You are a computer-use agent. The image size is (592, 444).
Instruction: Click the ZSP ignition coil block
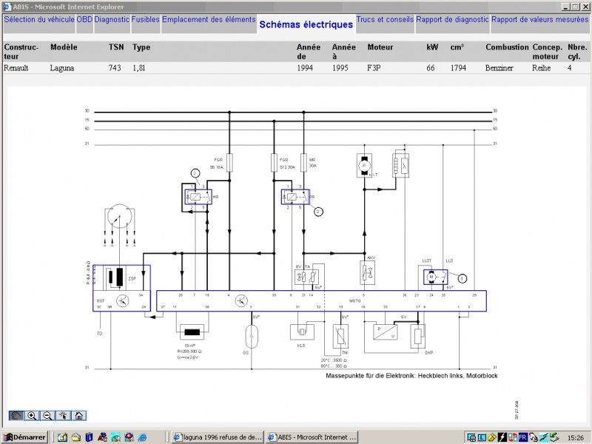[x=121, y=277]
